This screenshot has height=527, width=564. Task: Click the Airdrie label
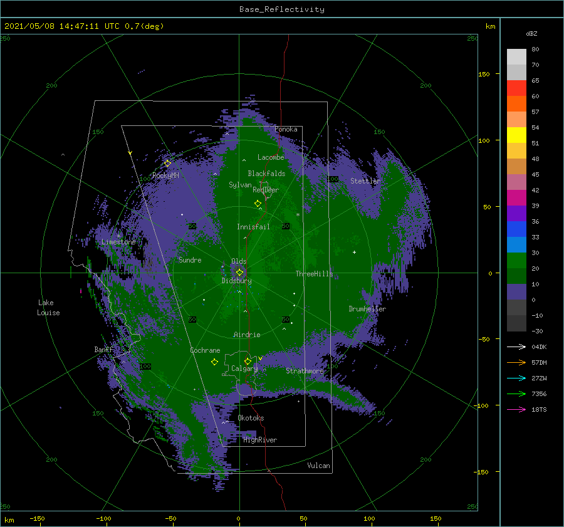pos(247,335)
